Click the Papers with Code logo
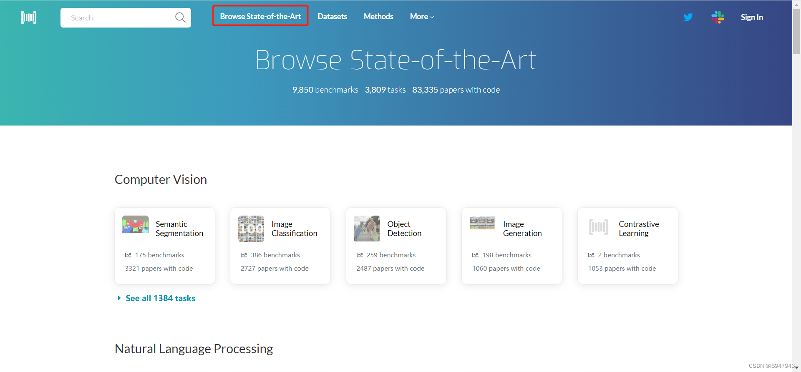Image resolution: width=801 pixels, height=372 pixels. tap(29, 18)
